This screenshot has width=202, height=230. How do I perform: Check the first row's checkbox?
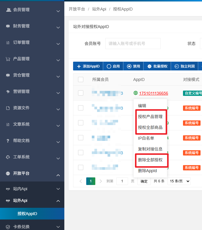click(x=81, y=93)
